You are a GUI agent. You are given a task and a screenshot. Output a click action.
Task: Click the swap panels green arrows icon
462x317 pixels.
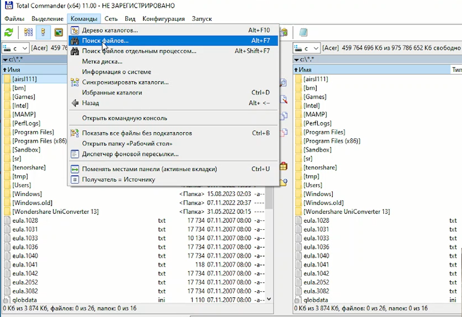coord(75,169)
